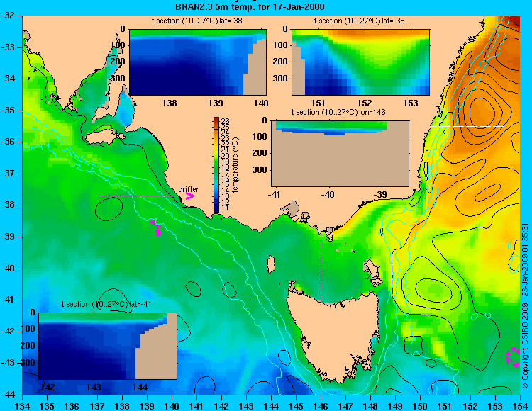Click the 148 longitude axis label

tap(370, 406)
